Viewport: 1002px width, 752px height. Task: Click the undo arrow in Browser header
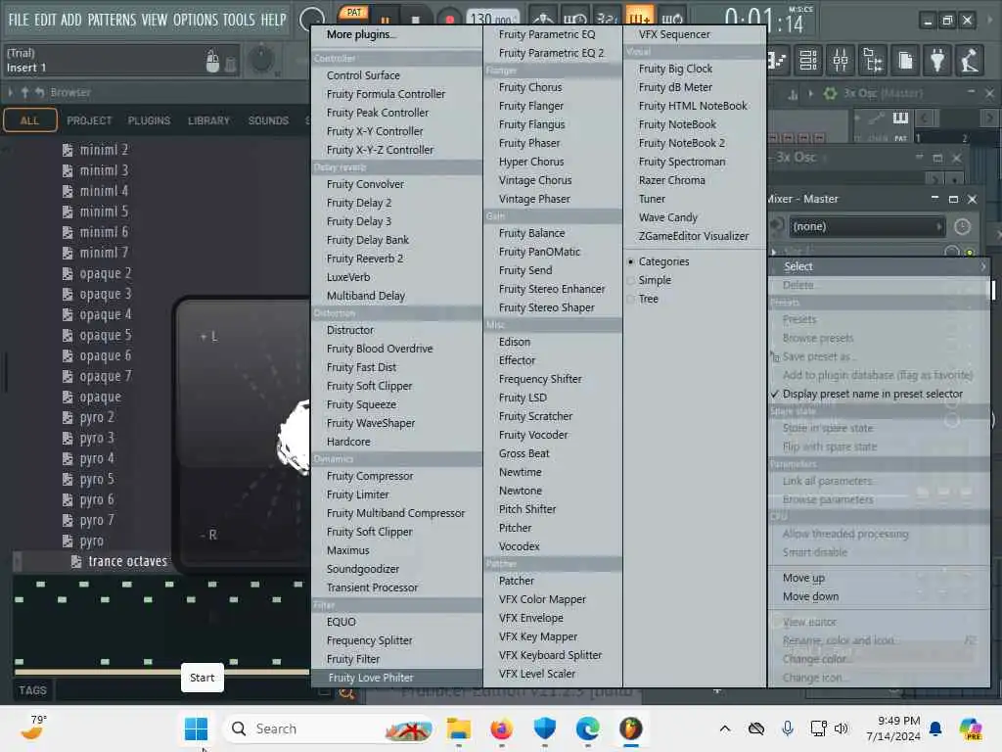(39, 93)
